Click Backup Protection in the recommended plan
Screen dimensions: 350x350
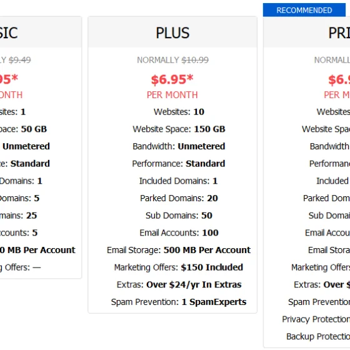point(318,337)
